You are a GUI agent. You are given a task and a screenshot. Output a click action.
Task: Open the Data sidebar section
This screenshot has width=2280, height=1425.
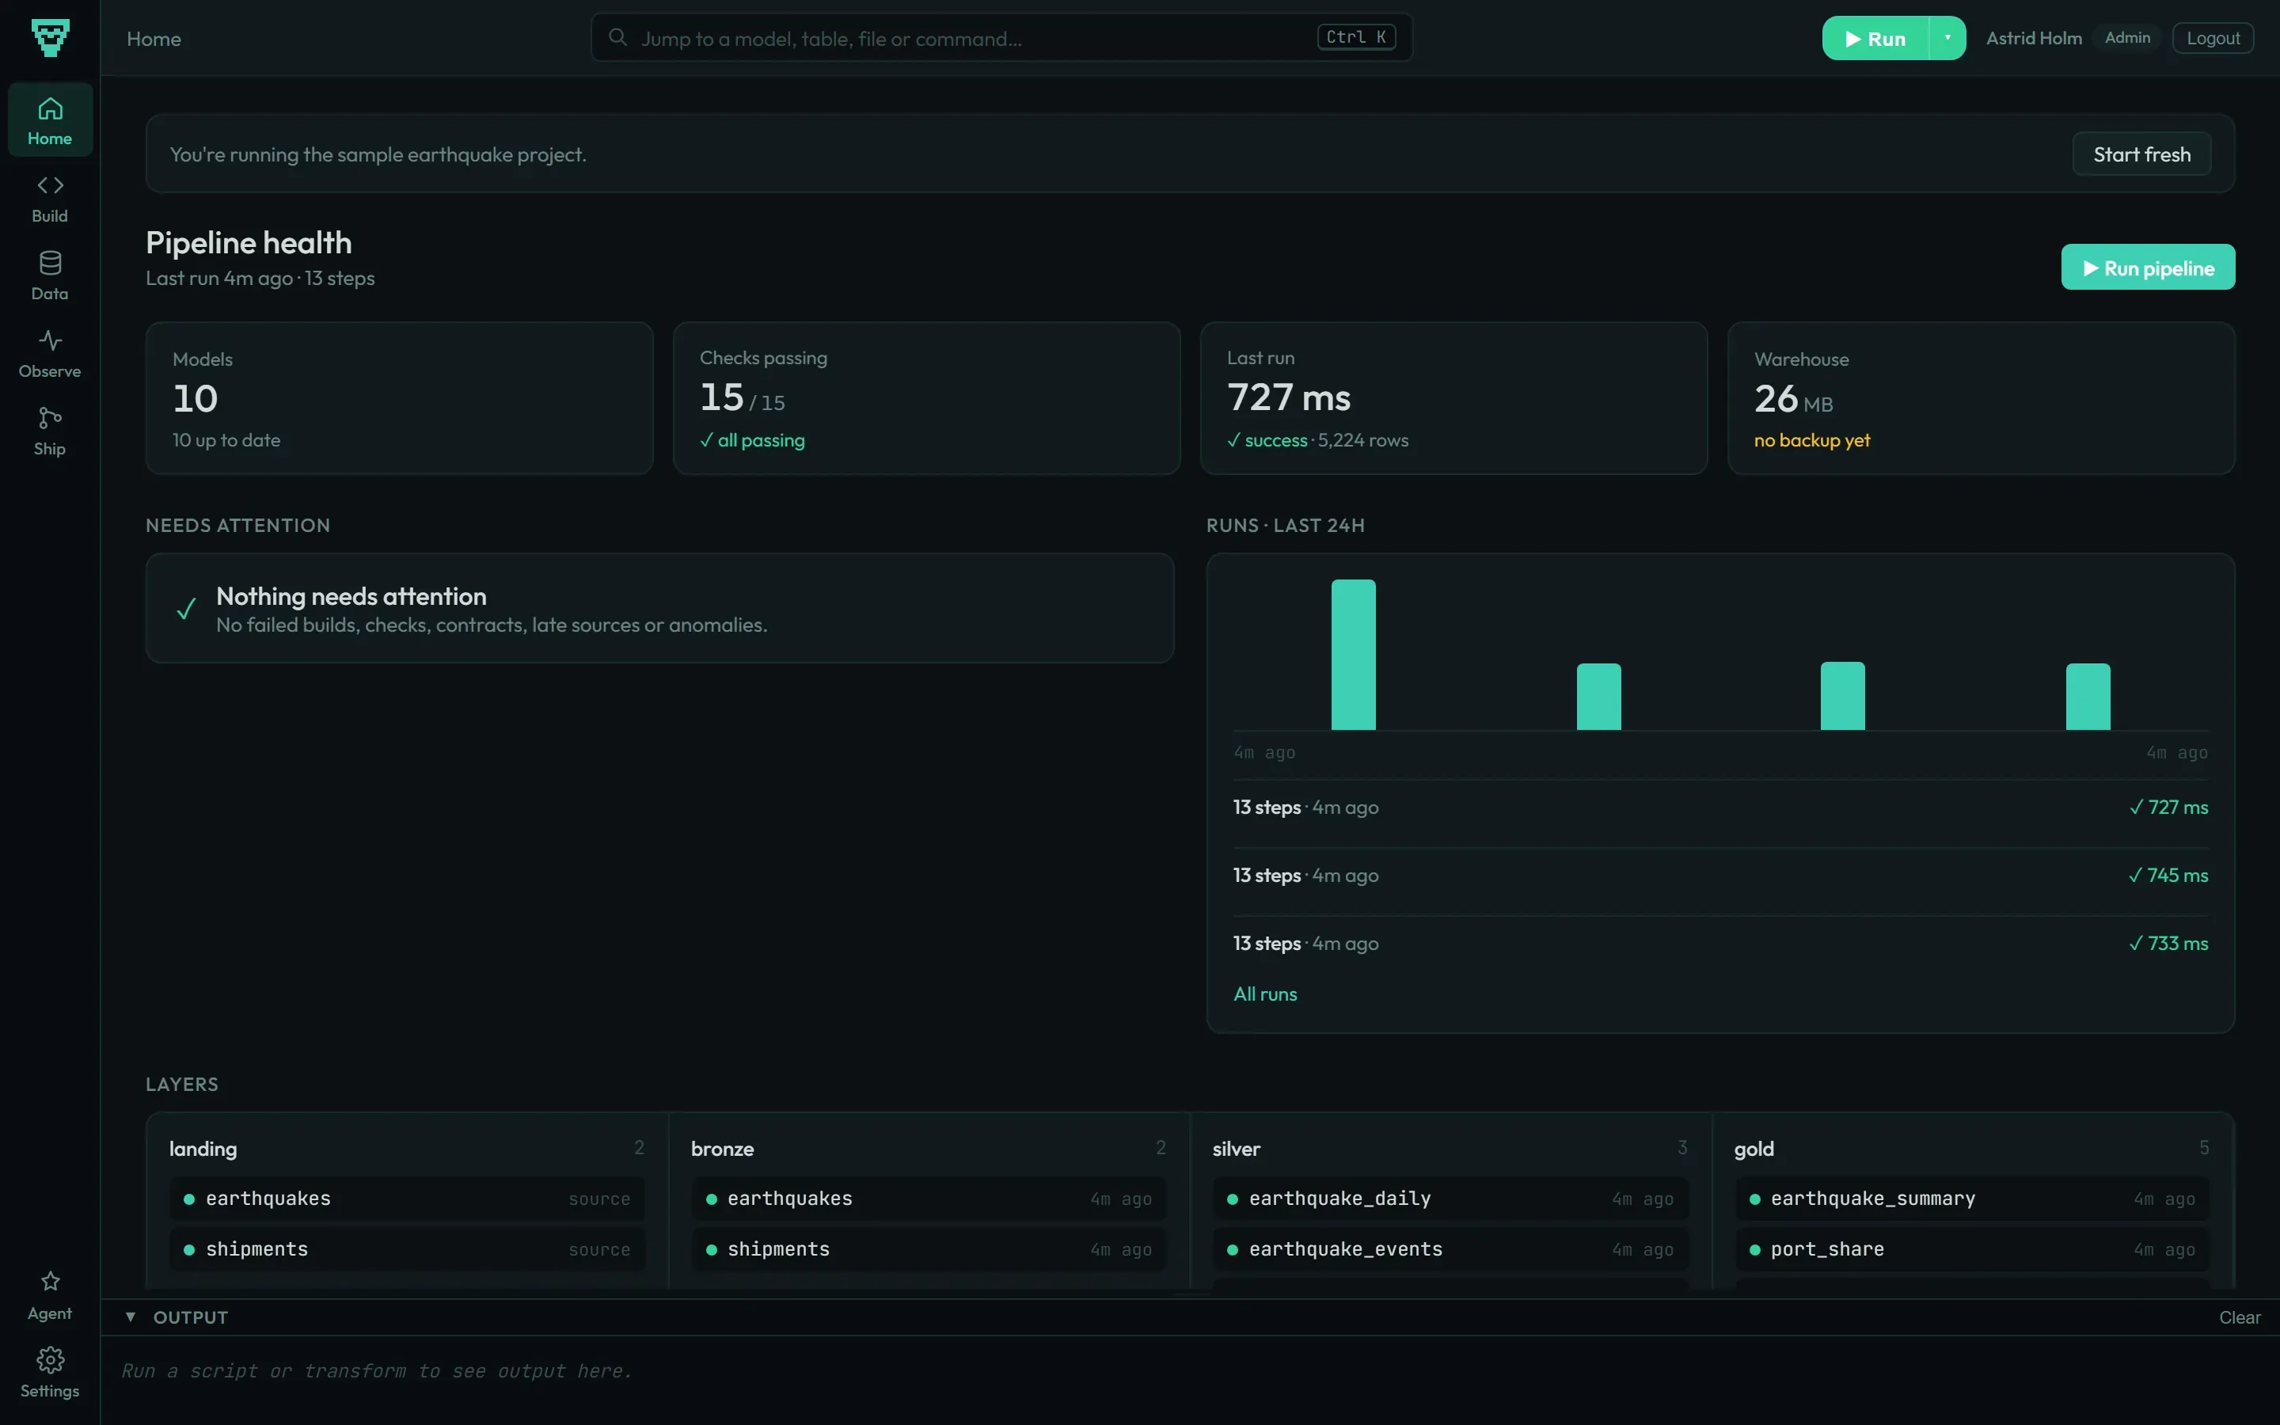[x=50, y=275]
